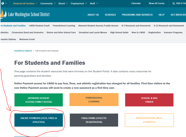Open FinalForms (Athletic Registration) button

click(x=94, y=120)
